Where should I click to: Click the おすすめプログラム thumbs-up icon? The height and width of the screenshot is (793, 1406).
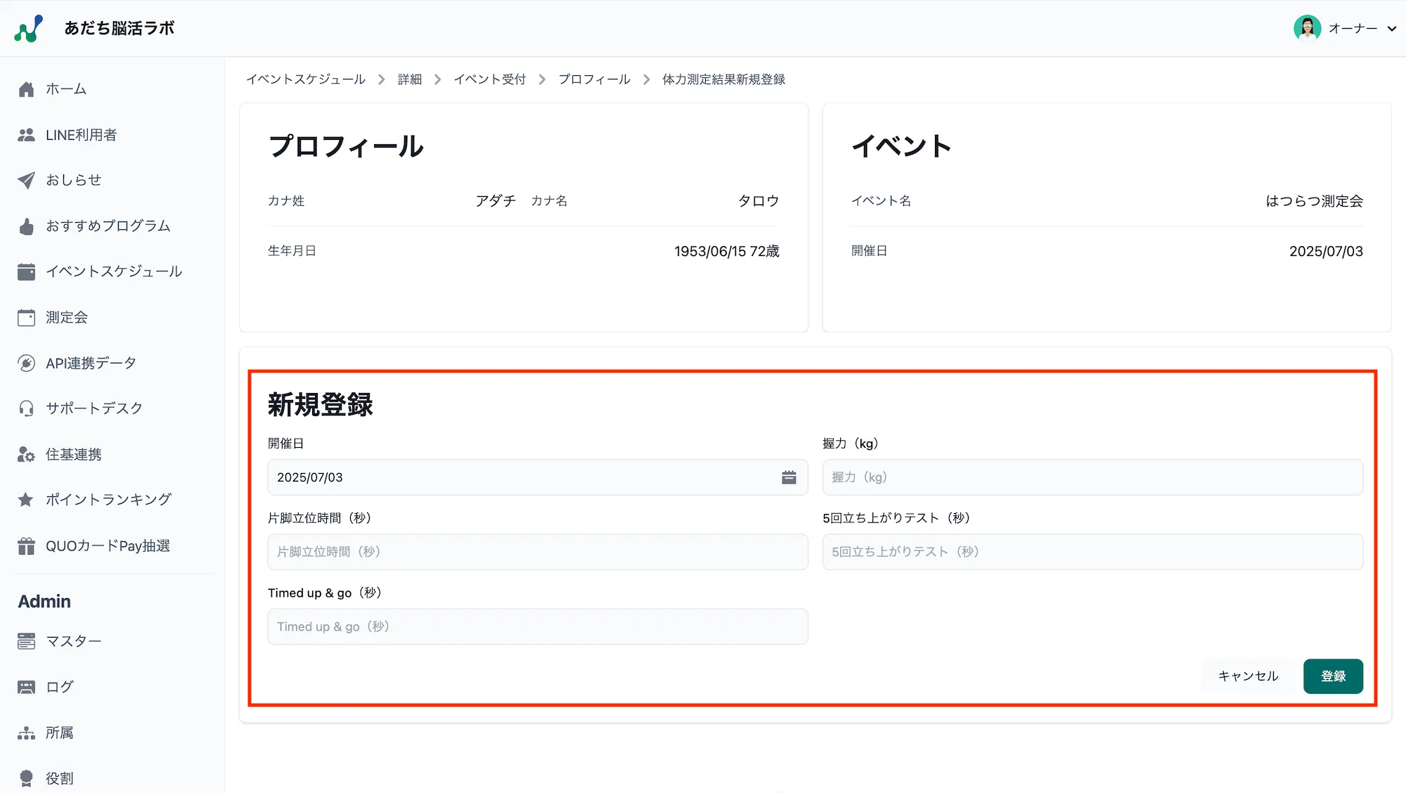[26, 226]
